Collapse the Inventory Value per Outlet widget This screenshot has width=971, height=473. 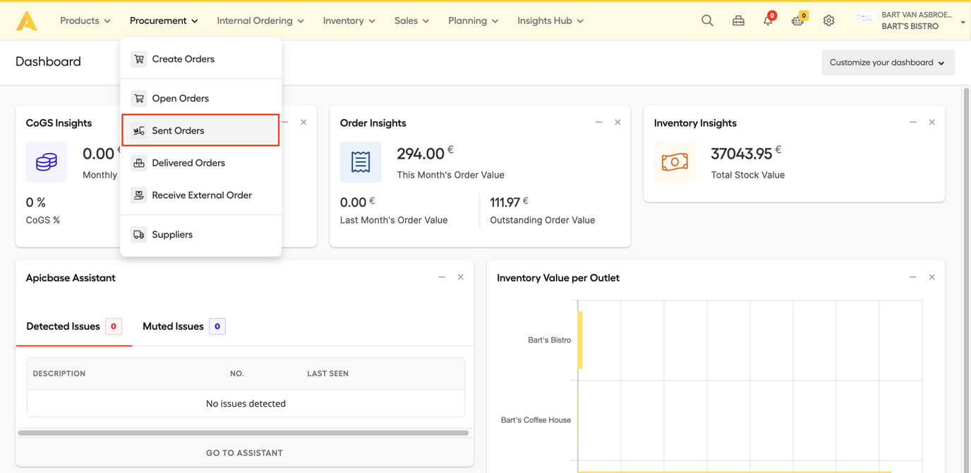[x=912, y=276]
